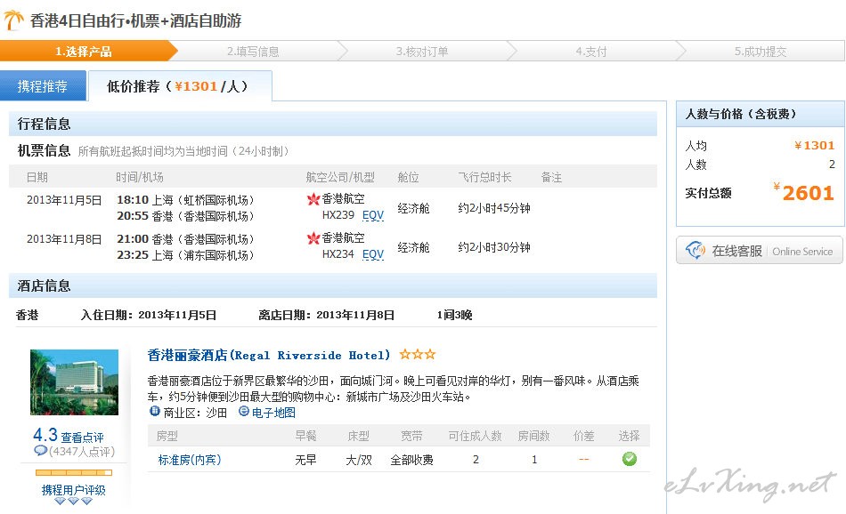Go to step 3.核对订单

pos(422,52)
